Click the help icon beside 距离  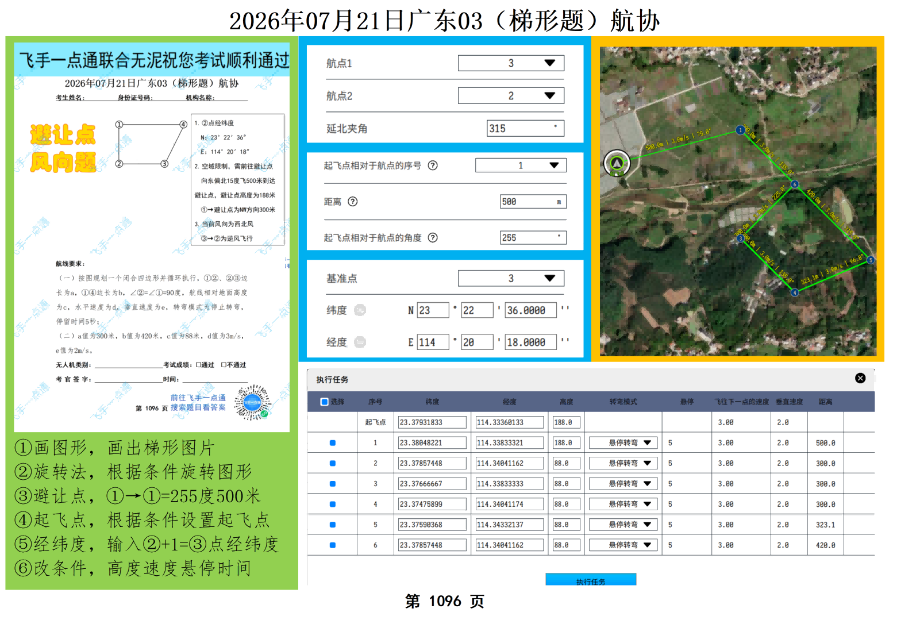click(x=353, y=202)
